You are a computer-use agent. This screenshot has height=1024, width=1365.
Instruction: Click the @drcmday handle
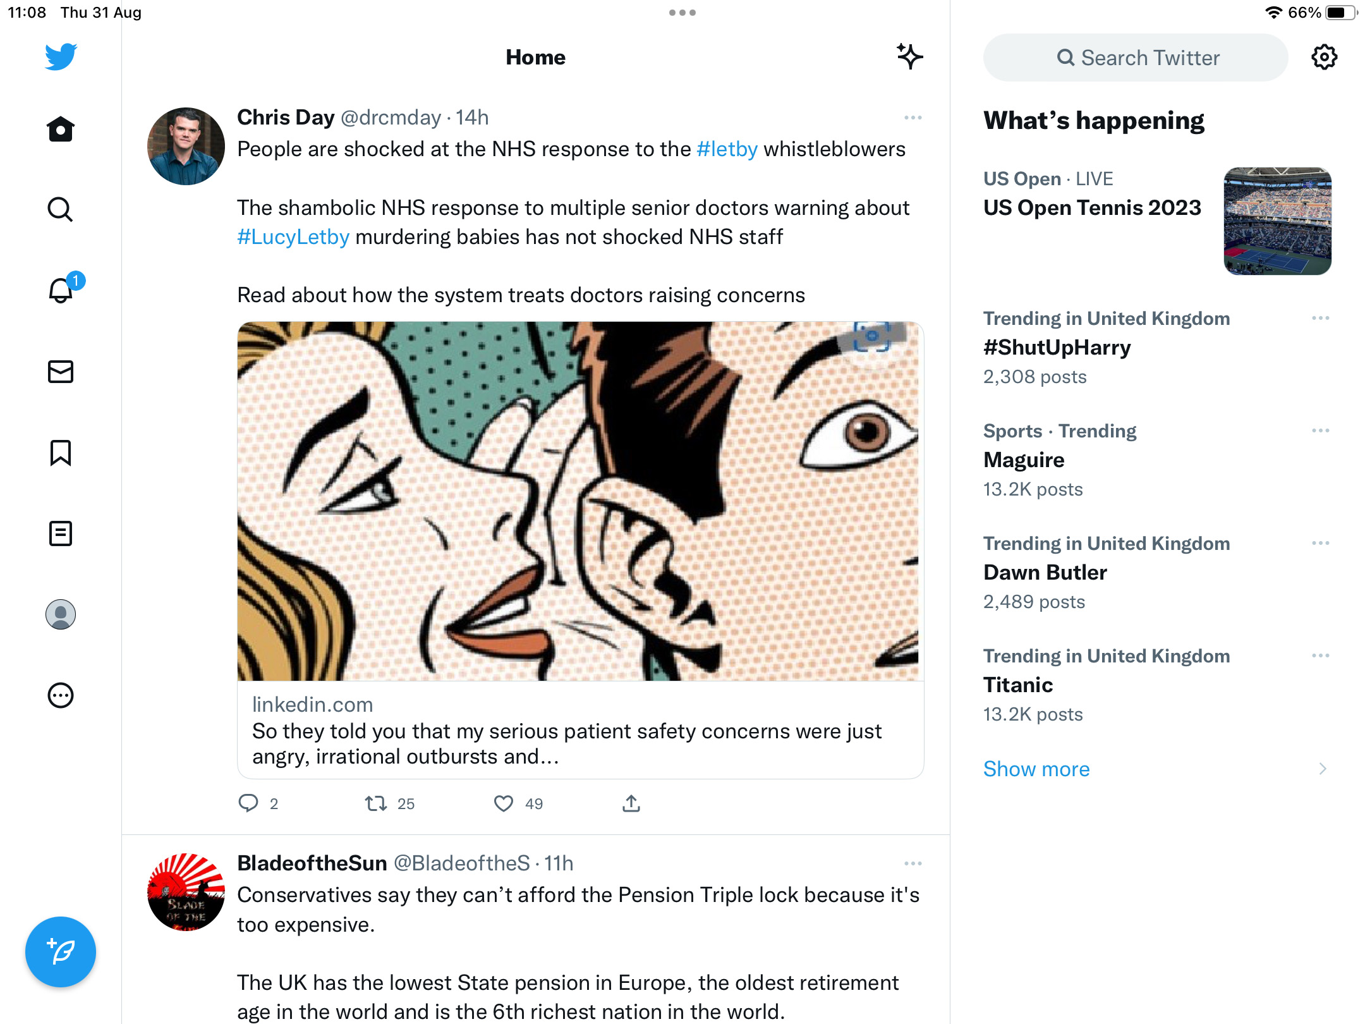(x=391, y=118)
